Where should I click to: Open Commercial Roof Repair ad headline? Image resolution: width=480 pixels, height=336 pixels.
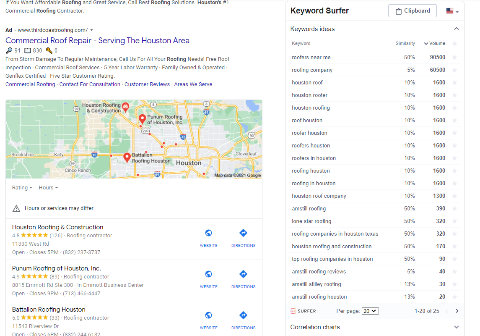[97, 40]
